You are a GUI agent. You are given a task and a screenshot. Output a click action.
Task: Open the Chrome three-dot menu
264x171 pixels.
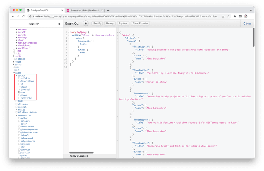(252, 16)
